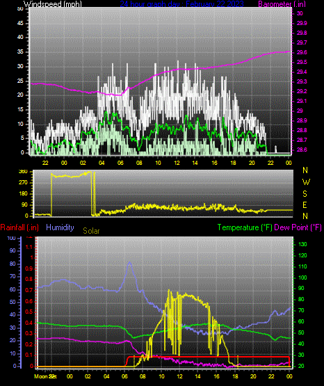
Task: Select the 10 hour label under the bottom graph
Action: click(x=161, y=376)
